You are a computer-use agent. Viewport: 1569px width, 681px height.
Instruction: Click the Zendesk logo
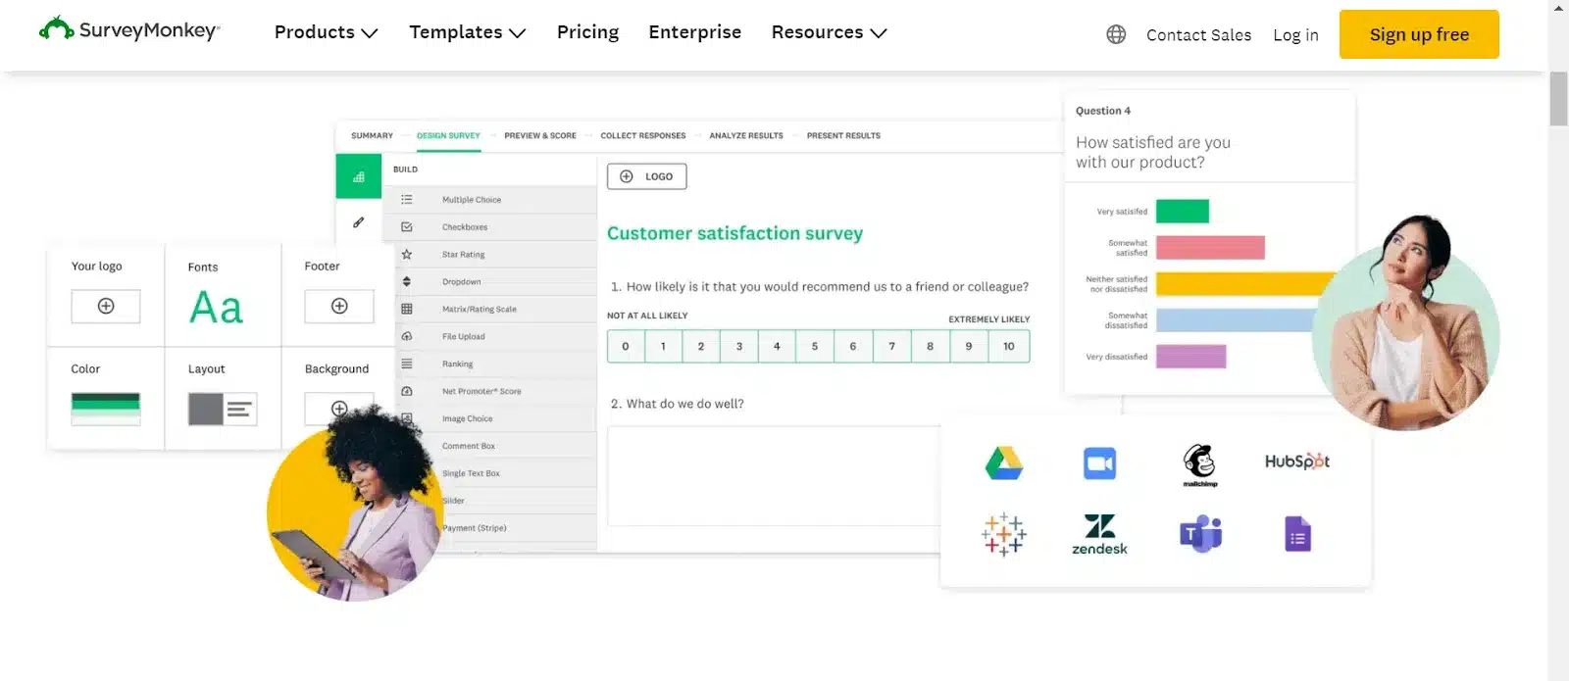coord(1099,534)
